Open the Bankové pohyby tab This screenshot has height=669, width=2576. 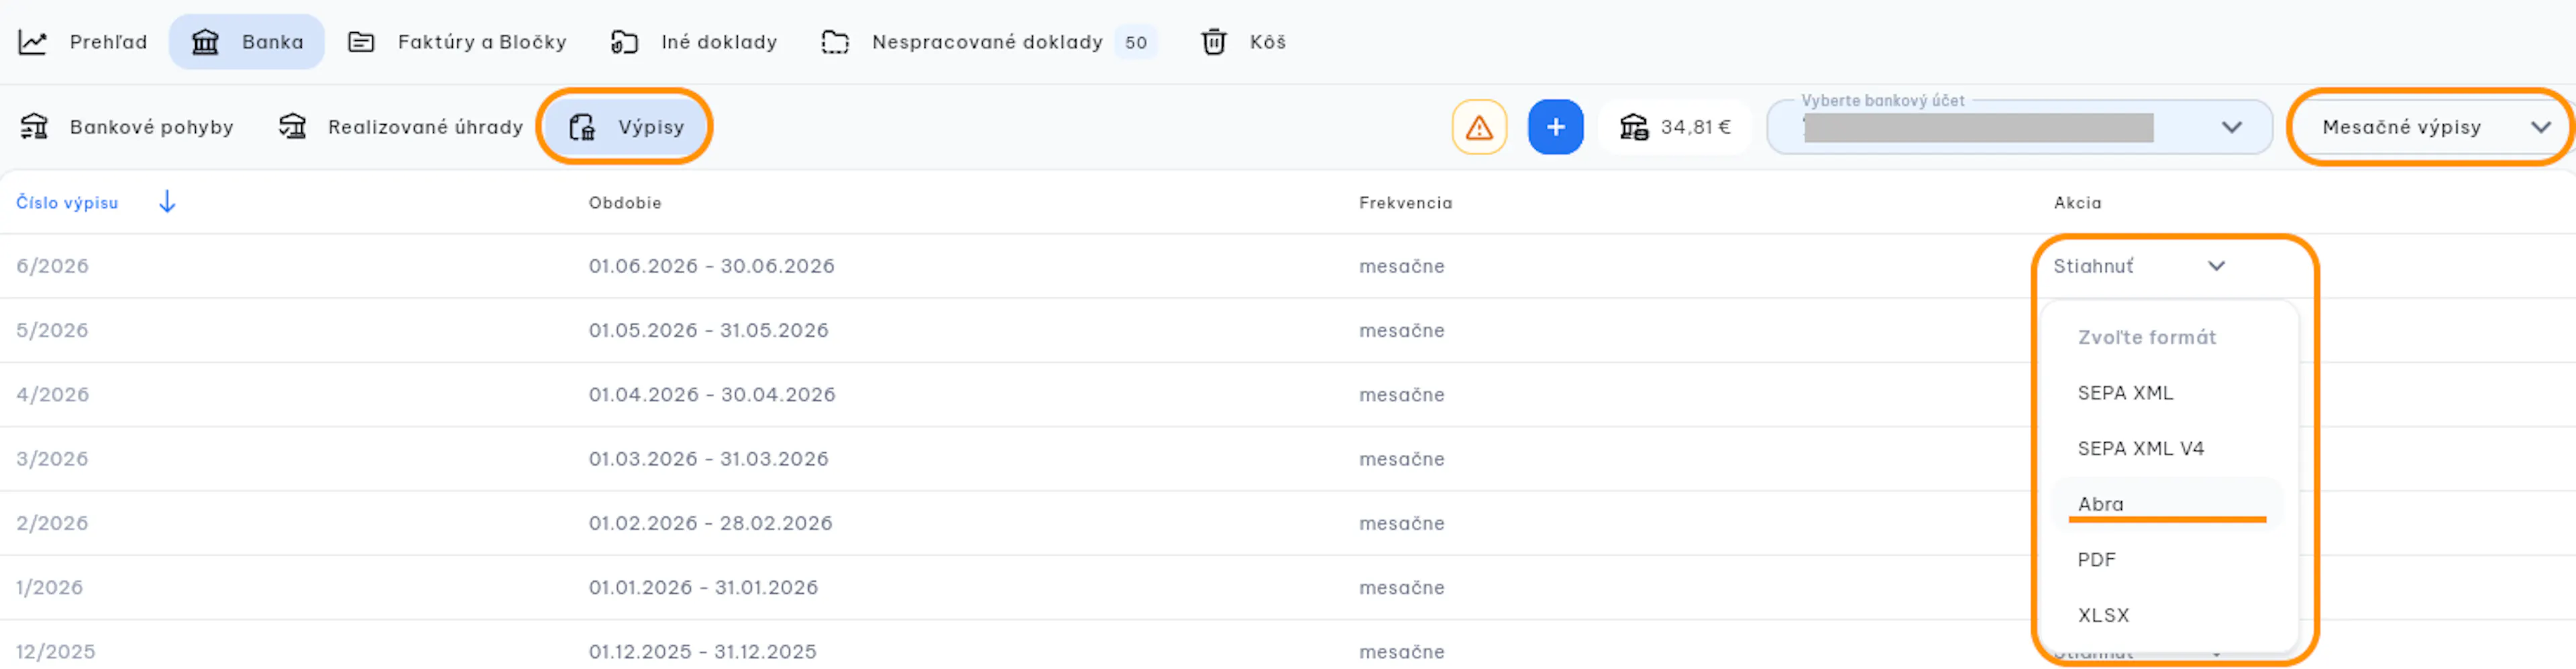127,127
